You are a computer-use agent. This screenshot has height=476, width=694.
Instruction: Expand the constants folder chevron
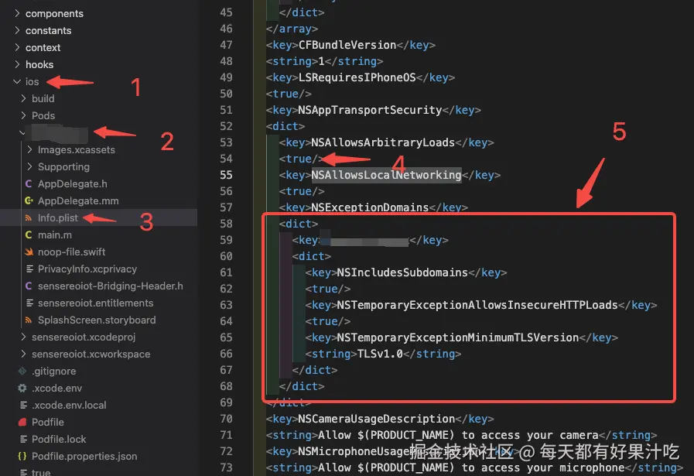[17, 30]
